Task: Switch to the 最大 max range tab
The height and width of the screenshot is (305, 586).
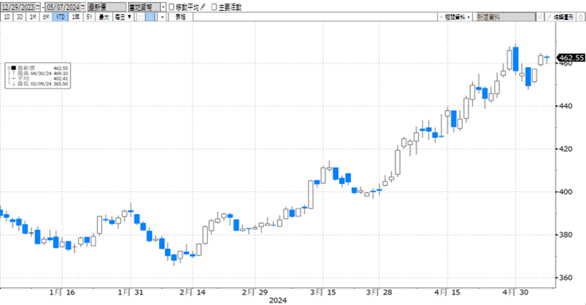Action: 104,17
